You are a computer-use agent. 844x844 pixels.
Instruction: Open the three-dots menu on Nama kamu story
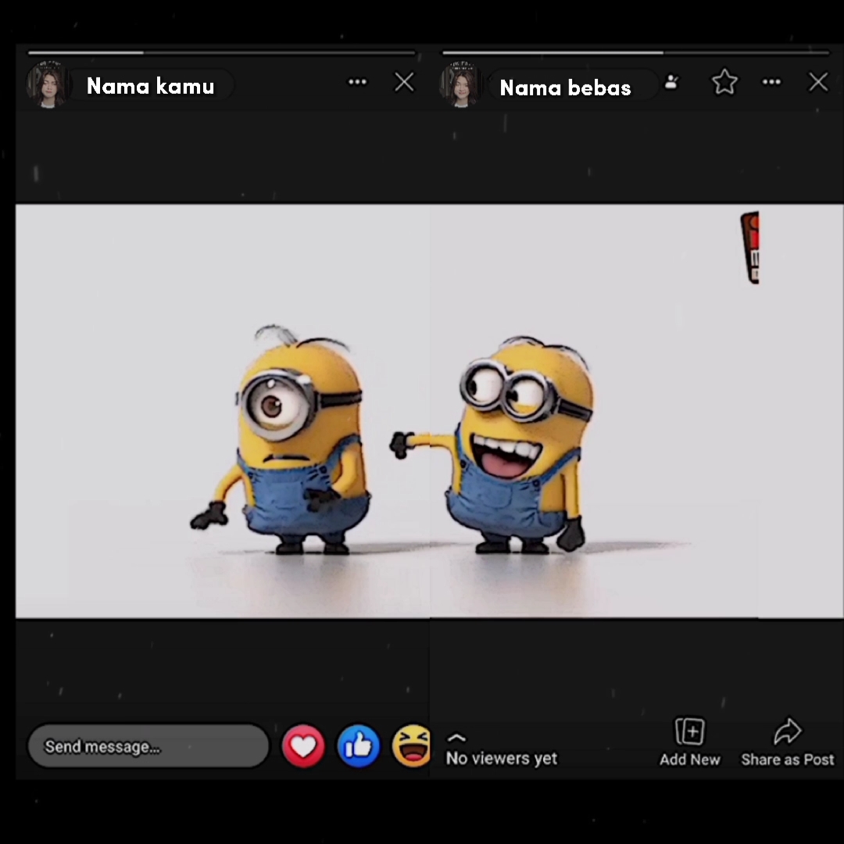357,82
